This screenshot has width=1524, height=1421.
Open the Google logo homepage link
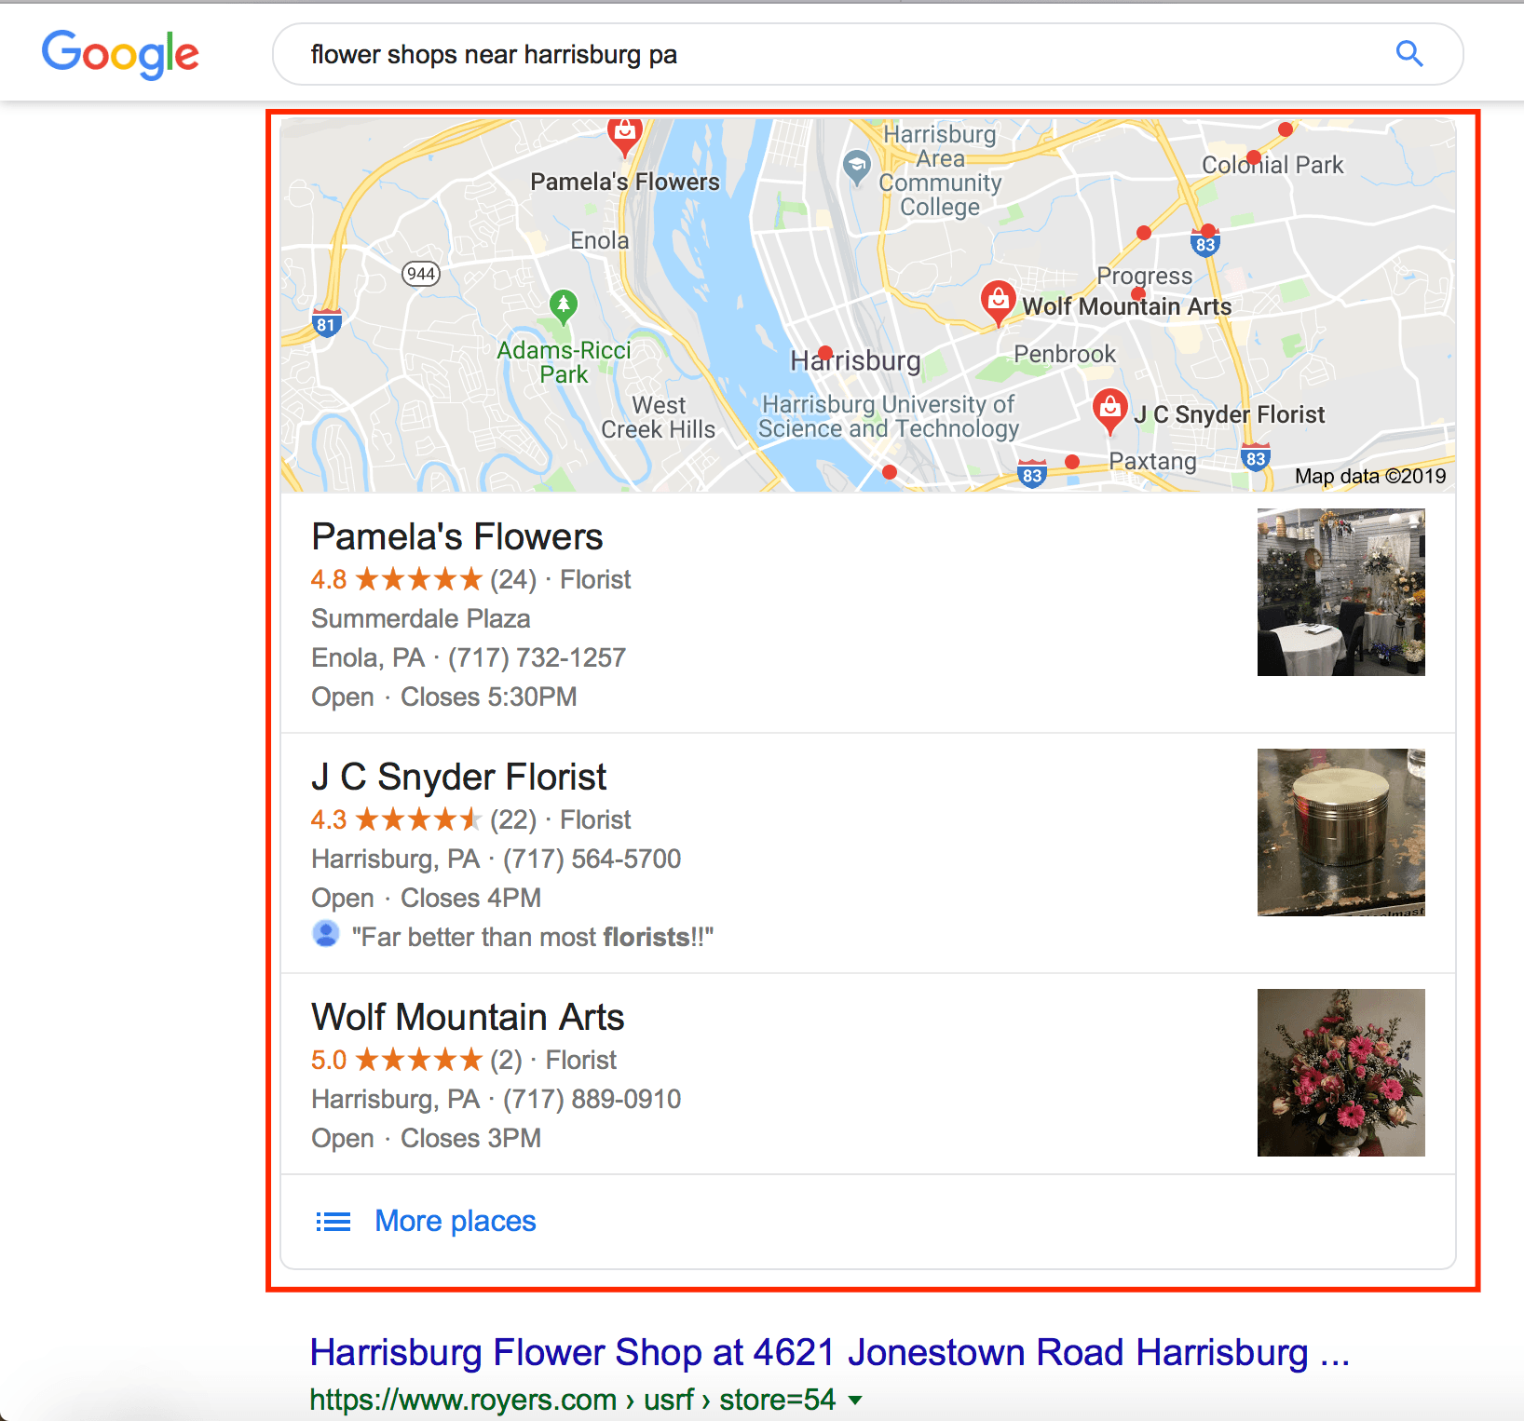click(x=120, y=54)
